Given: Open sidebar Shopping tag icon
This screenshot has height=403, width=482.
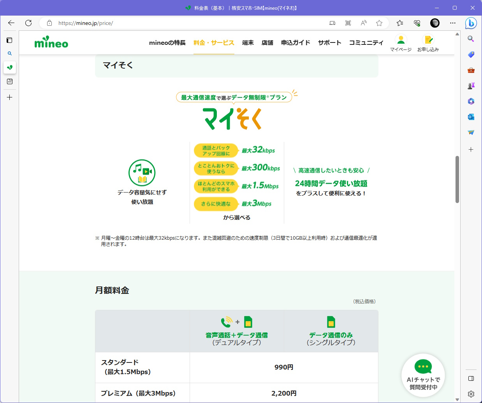Looking at the screenshot, I should pyautogui.click(x=471, y=55).
